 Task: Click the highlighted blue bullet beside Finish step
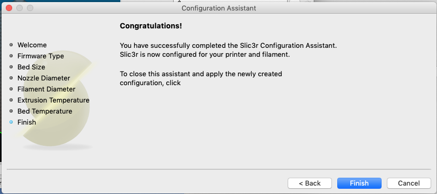[x=11, y=122]
